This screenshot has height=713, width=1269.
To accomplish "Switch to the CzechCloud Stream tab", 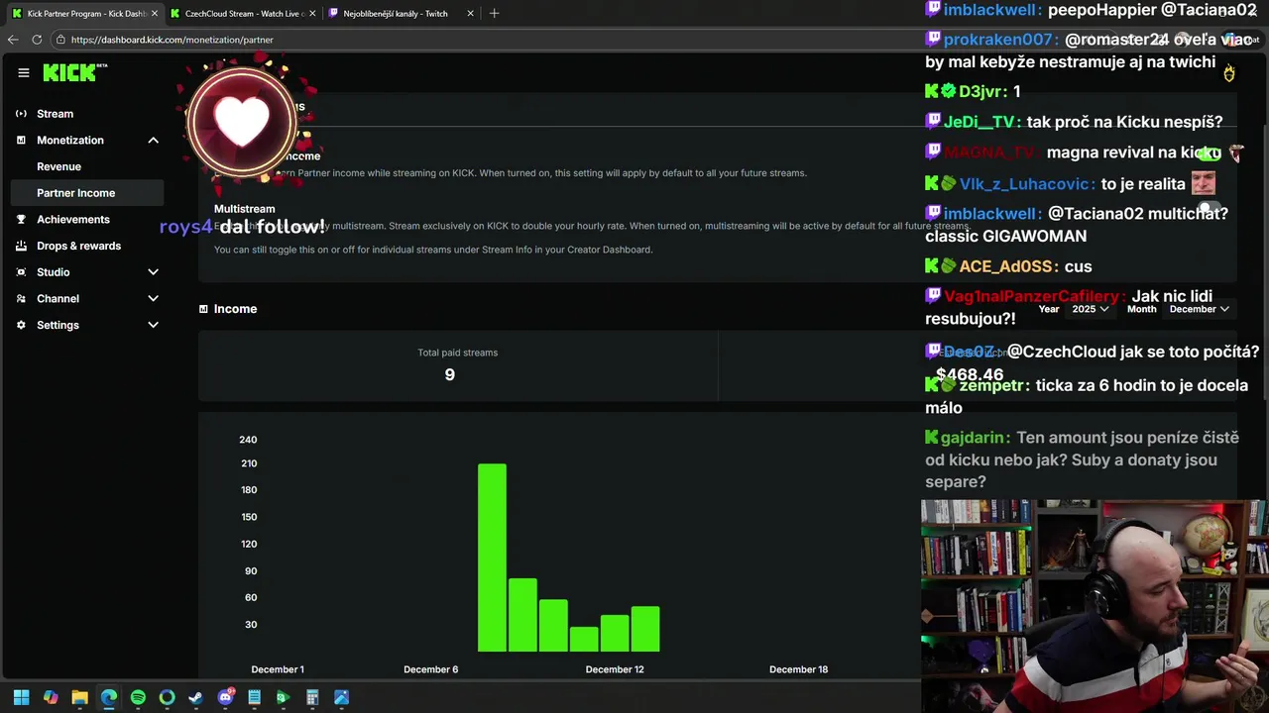I will 243,14.
